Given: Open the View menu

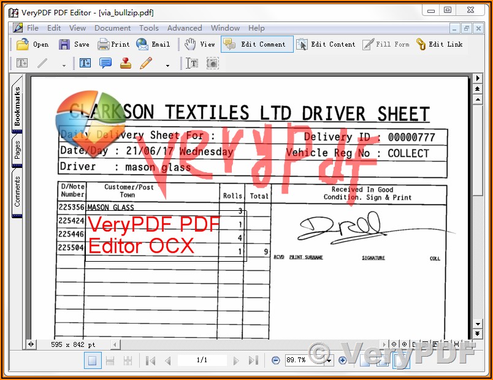Looking at the screenshot, I should coord(77,28).
